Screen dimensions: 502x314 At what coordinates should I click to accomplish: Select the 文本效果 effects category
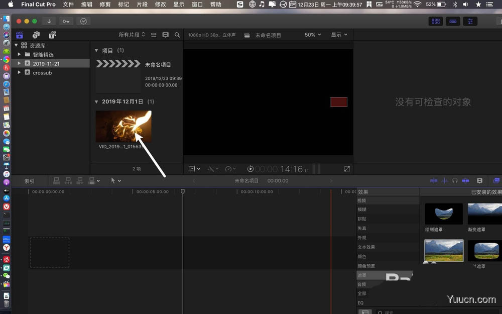point(388,247)
